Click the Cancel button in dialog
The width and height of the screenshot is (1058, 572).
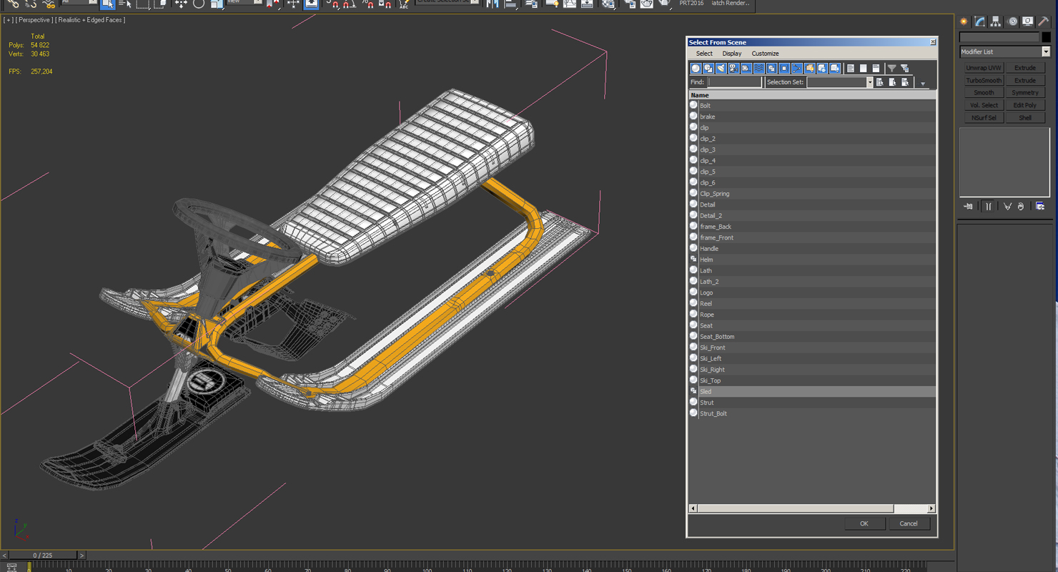point(908,523)
